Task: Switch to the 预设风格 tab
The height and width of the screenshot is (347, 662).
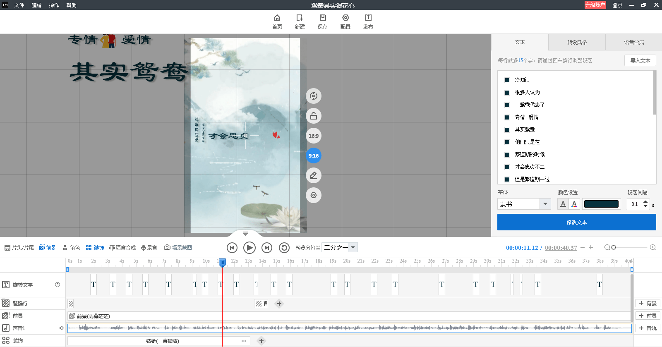Action: [577, 42]
